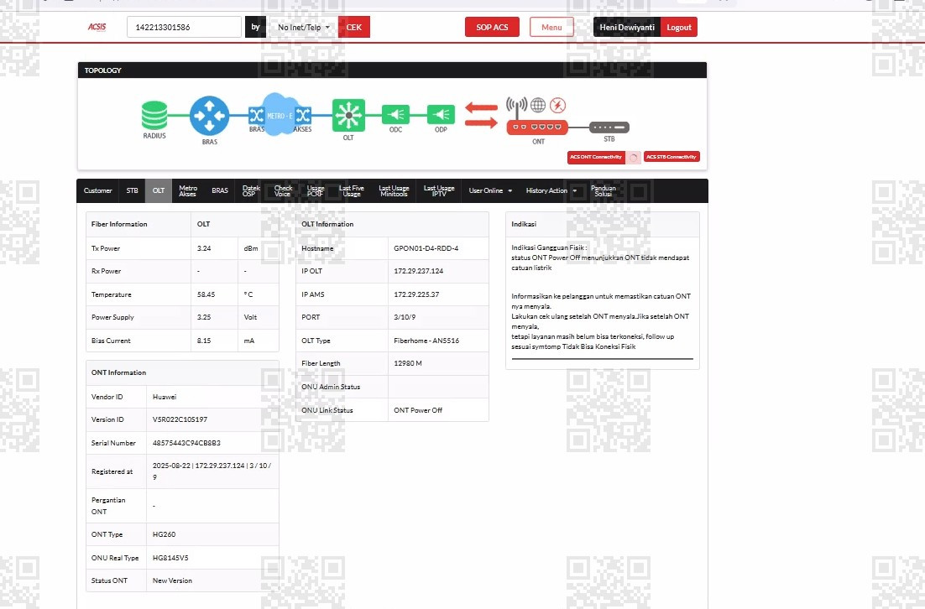
Task: Click the BRAS router icon in topology
Action: click(209, 116)
